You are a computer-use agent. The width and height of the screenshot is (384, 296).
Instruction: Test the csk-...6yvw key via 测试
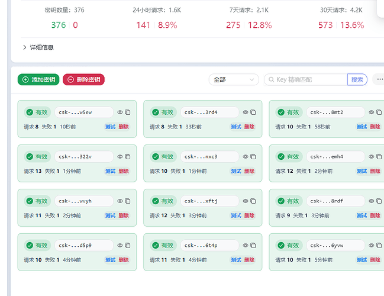[362, 260]
